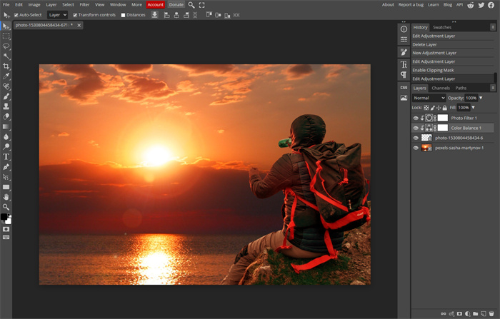
Task: Open the Normal blend mode dropdown
Action: (x=429, y=98)
